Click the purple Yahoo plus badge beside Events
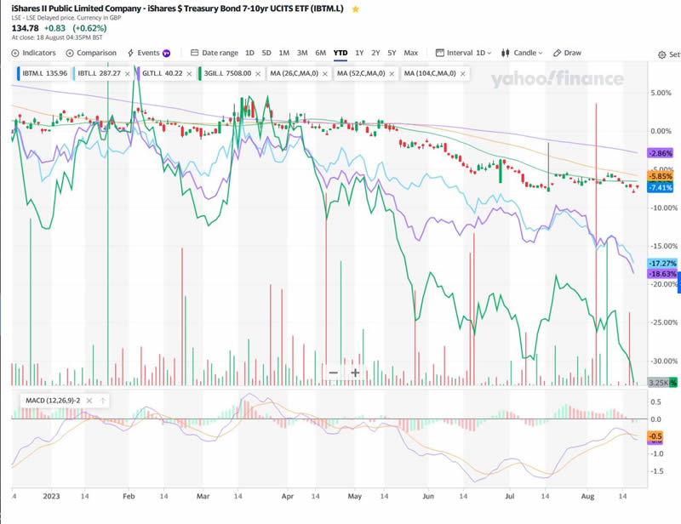 (x=166, y=54)
